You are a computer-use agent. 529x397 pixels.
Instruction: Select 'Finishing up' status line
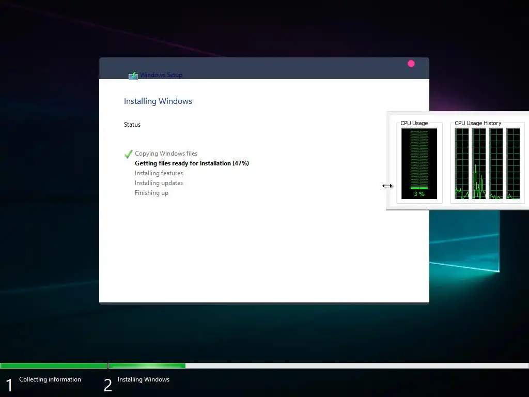(151, 193)
